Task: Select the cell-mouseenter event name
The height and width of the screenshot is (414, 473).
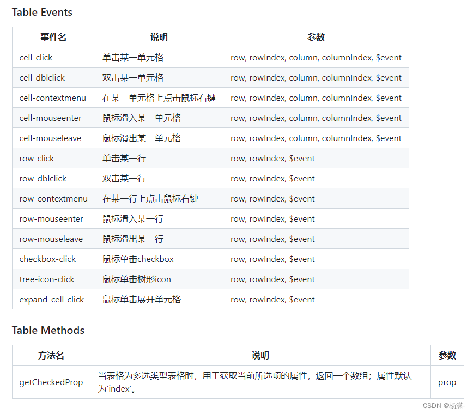Action: tap(51, 118)
